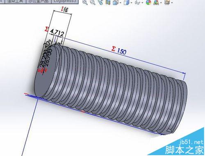The height and width of the screenshot is (156, 205).
Task: Click the View Orientation icon
Action: tap(116, 2)
